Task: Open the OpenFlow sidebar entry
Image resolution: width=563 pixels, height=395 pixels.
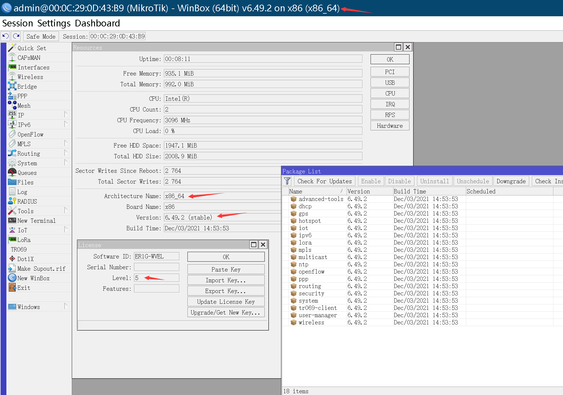Action: pos(30,134)
